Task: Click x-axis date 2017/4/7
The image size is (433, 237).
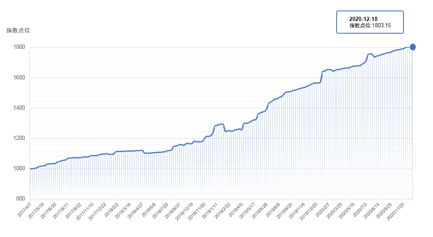Action: coord(24,210)
